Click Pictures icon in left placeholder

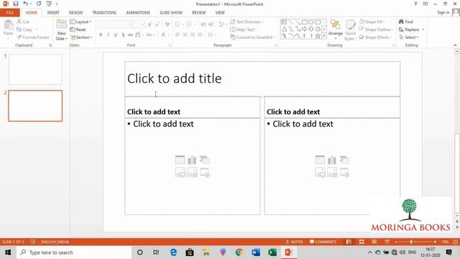pos(180,173)
